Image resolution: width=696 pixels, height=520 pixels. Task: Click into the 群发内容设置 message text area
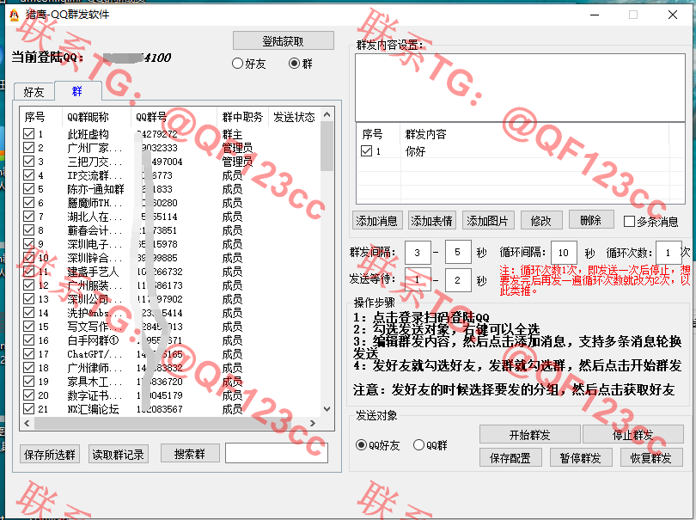(520, 88)
